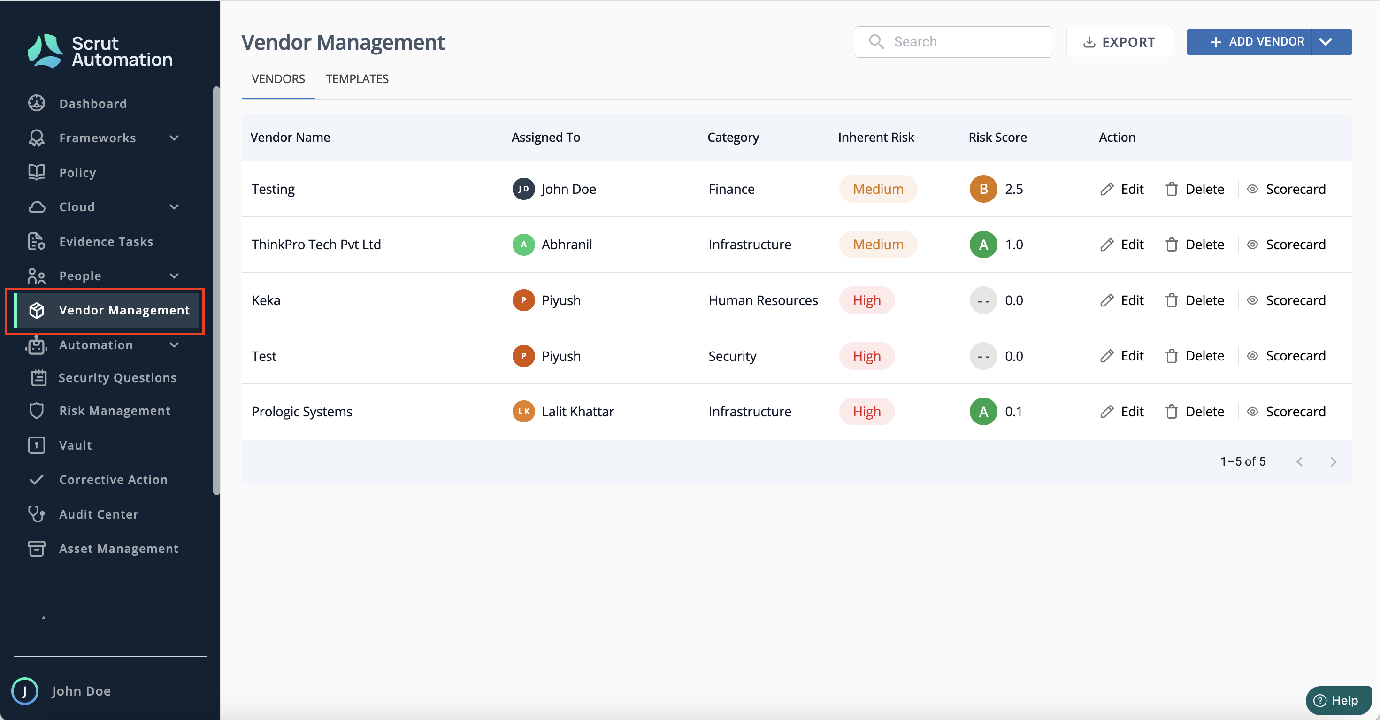
Task: Expand the Frameworks menu chevron
Action: click(174, 138)
